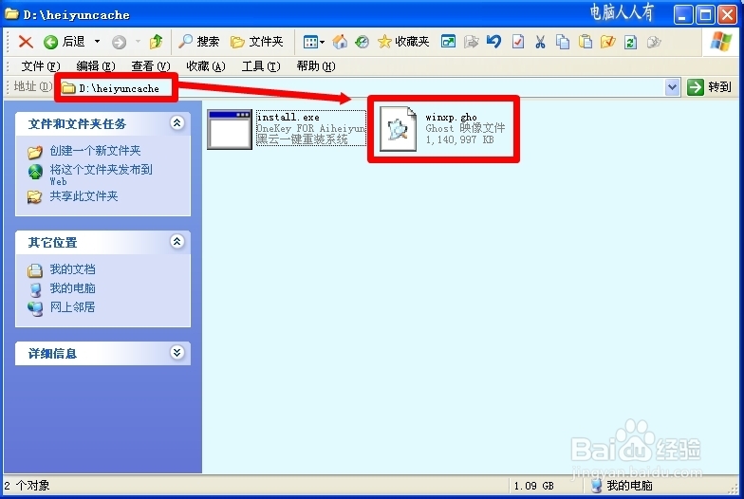The height and width of the screenshot is (499, 744).
Task: Select the winxp.gho file icon
Action: click(399, 129)
